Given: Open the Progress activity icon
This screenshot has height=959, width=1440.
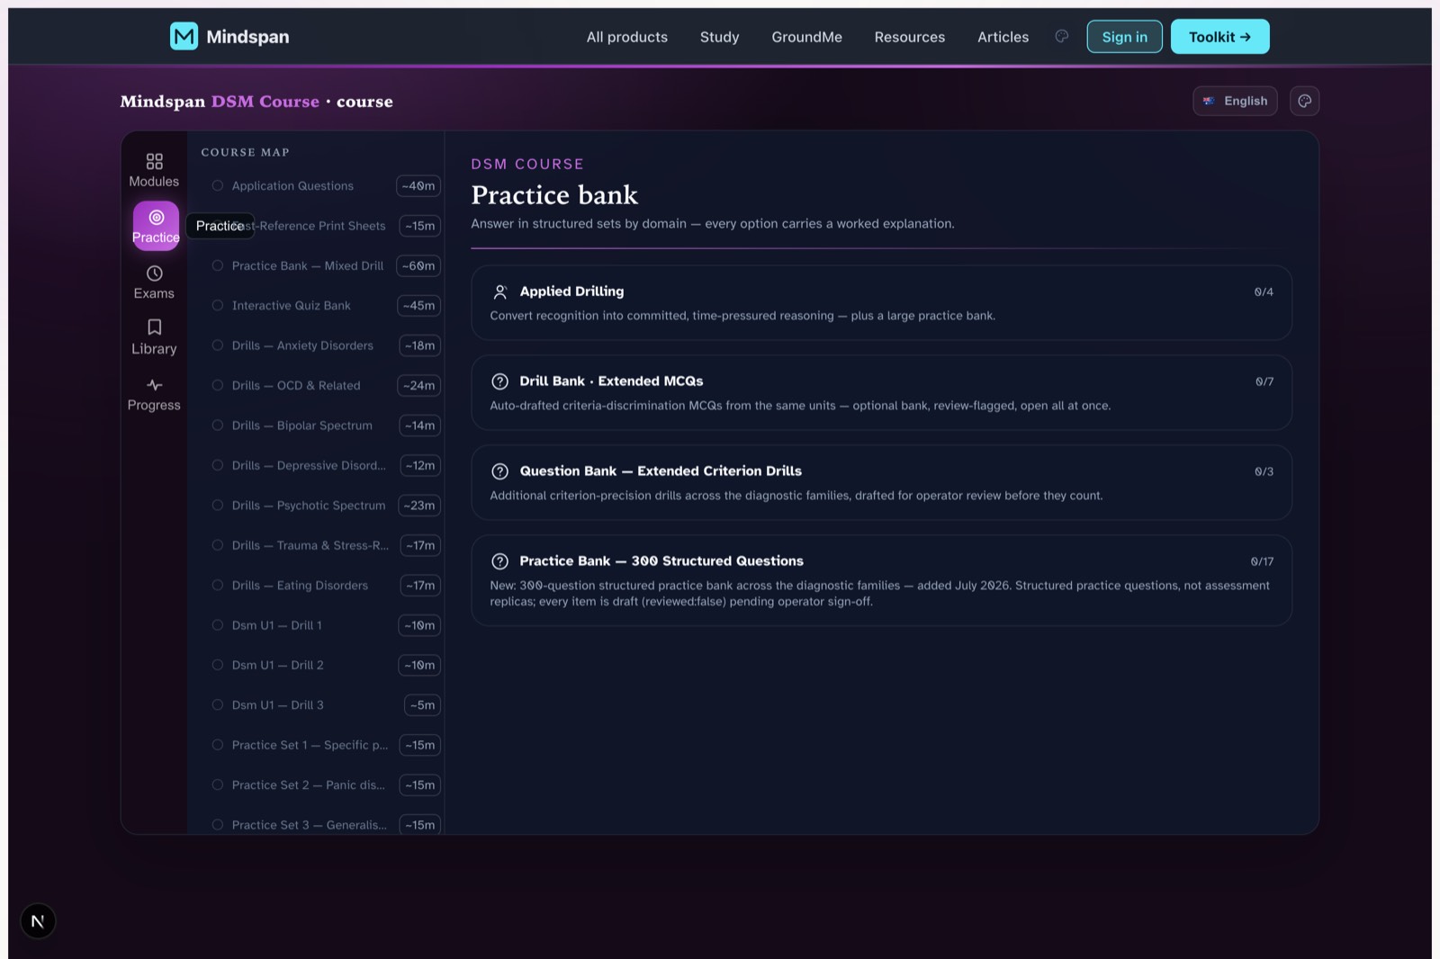Looking at the screenshot, I should pos(154,385).
